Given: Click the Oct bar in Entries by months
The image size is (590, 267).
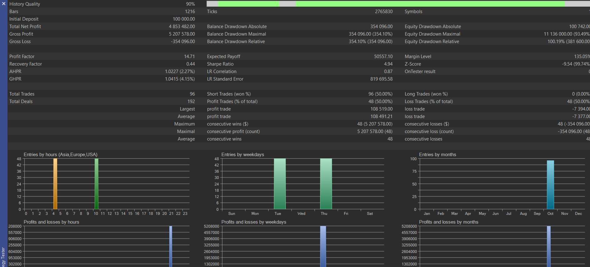Looking at the screenshot, I should point(550,185).
